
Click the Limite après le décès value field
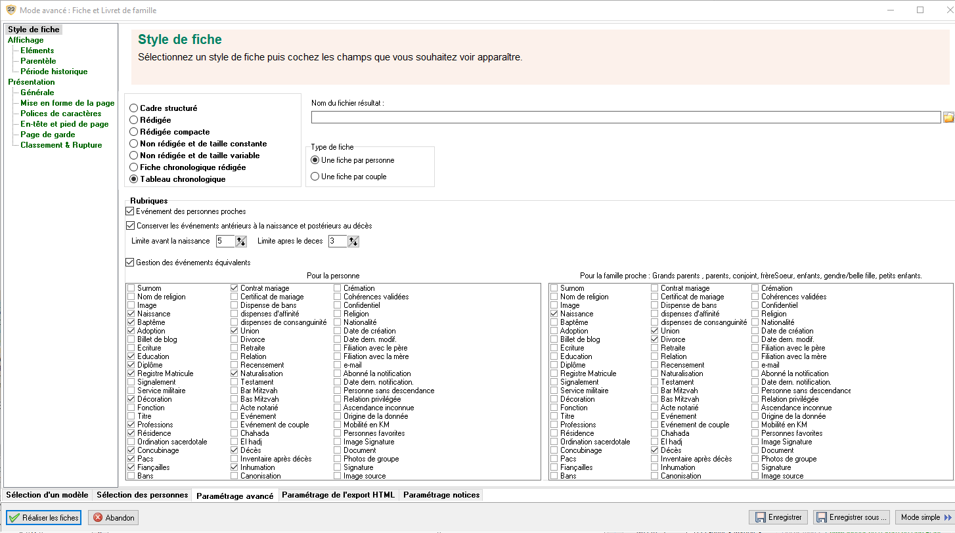coord(338,242)
